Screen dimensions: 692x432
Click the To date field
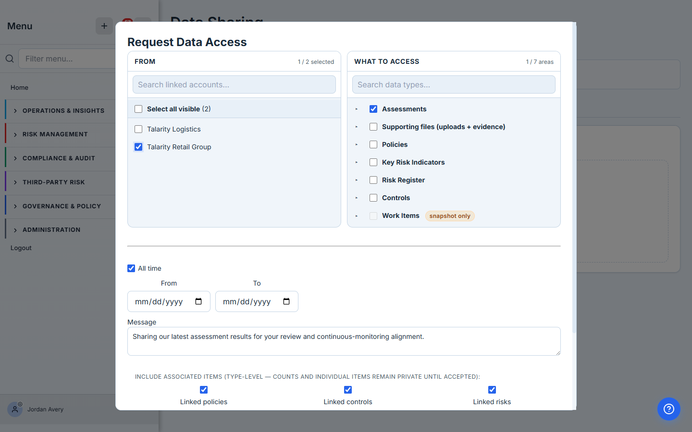pos(257,301)
